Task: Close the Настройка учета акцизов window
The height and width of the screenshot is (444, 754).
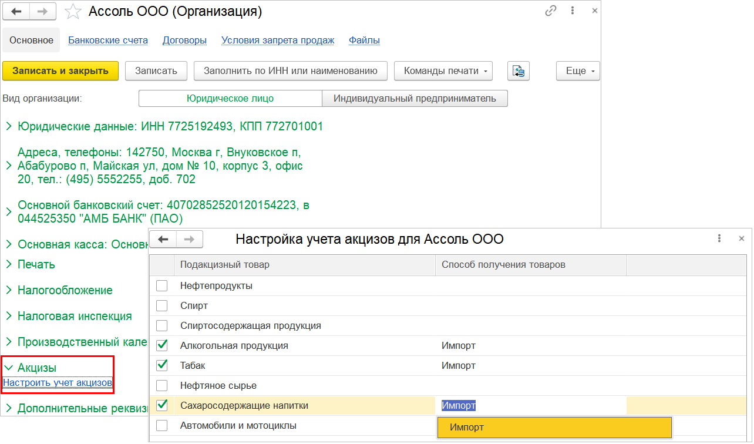Action: (x=741, y=238)
